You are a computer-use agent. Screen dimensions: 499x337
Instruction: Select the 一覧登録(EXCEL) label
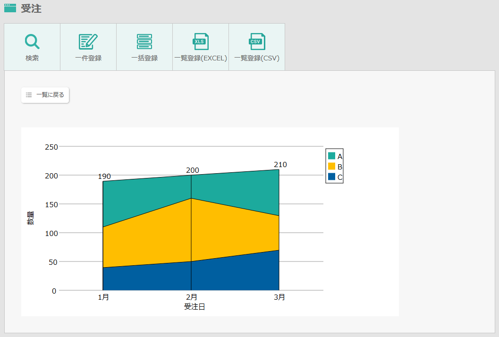pos(201,58)
